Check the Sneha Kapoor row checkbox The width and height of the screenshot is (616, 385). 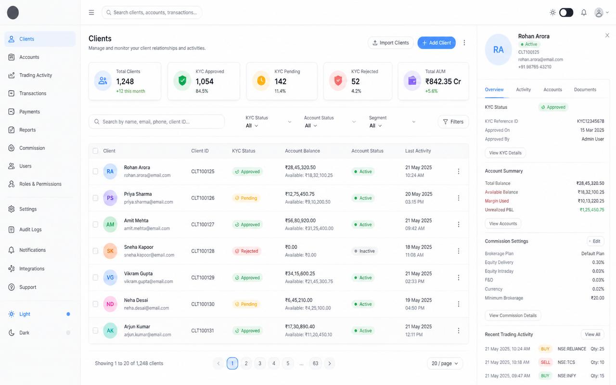(95, 251)
